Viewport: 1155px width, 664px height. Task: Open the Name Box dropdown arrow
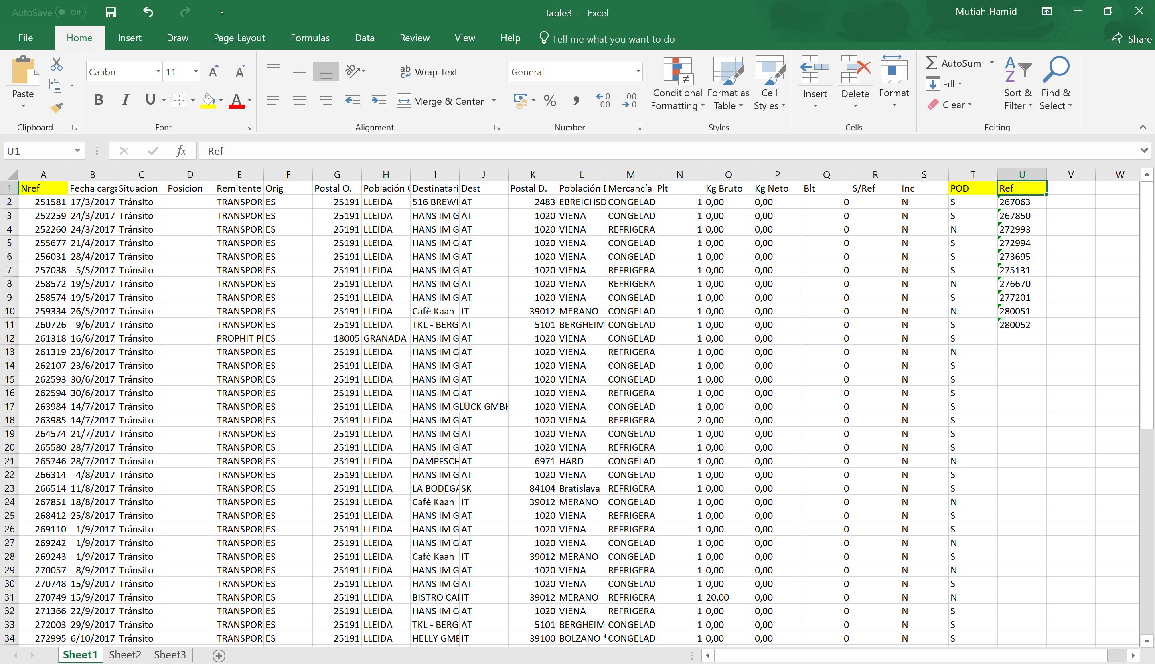point(77,150)
